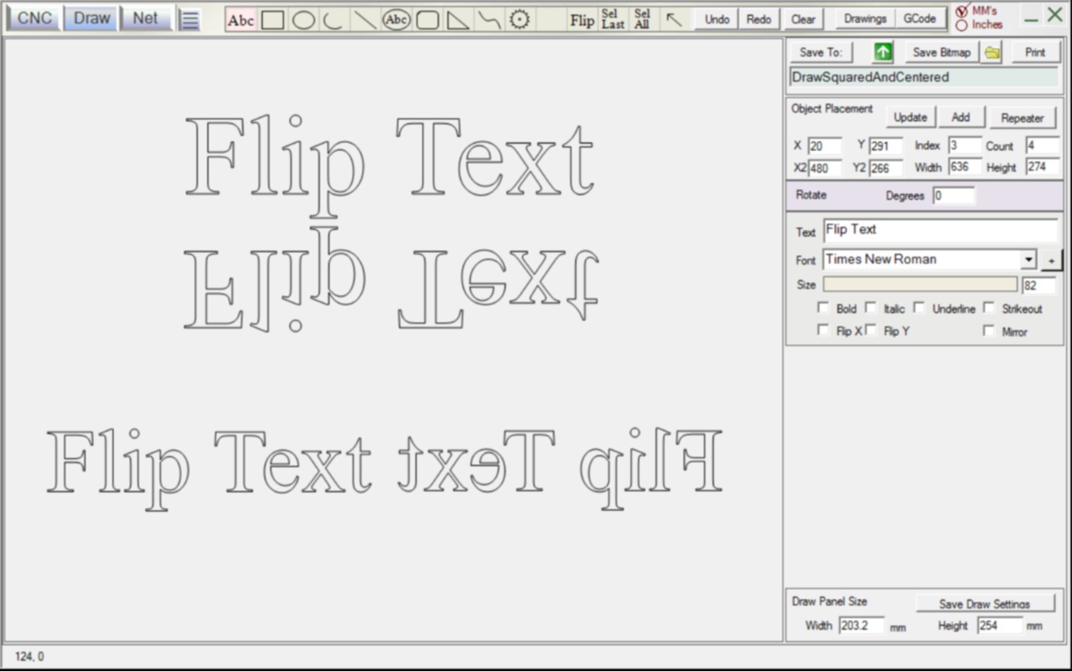Image resolution: width=1072 pixels, height=671 pixels.
Task: Click Draw Panel Width field
Action: click(x=861, y=625)
